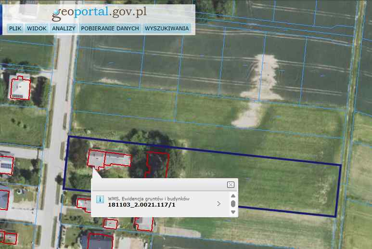This screenshot has width=372, height=249.
Task: Click the popup scrollbar thumb
Action: [233, 204]
